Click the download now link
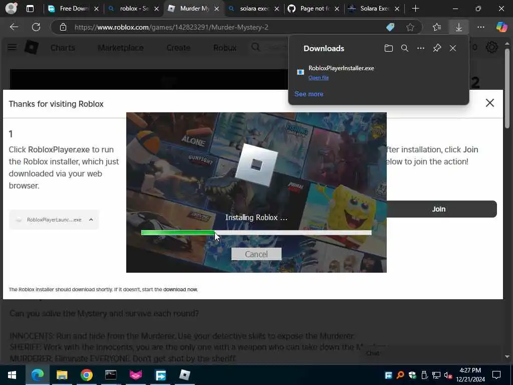The image size is (513, 385). tap(180, 289)
